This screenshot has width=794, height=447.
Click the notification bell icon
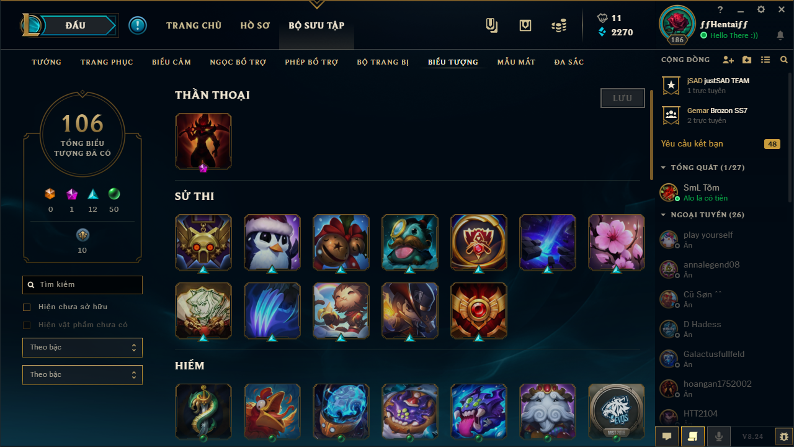(780, 35)
